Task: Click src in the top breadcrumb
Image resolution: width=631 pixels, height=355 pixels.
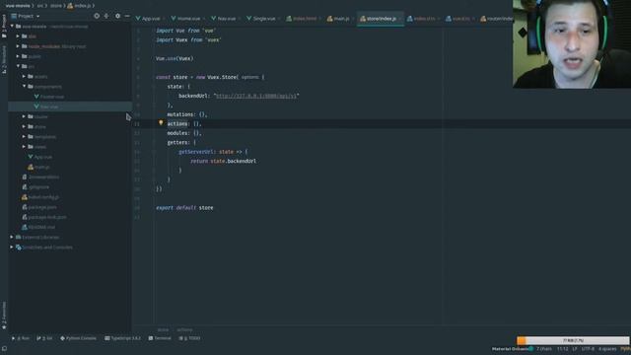Action: coord(39,6)
